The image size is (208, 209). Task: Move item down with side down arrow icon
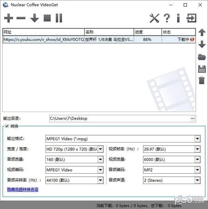click(202, 44)
